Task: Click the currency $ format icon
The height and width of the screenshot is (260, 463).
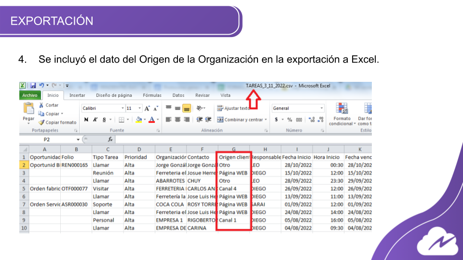Action: (x=276, y=119)
